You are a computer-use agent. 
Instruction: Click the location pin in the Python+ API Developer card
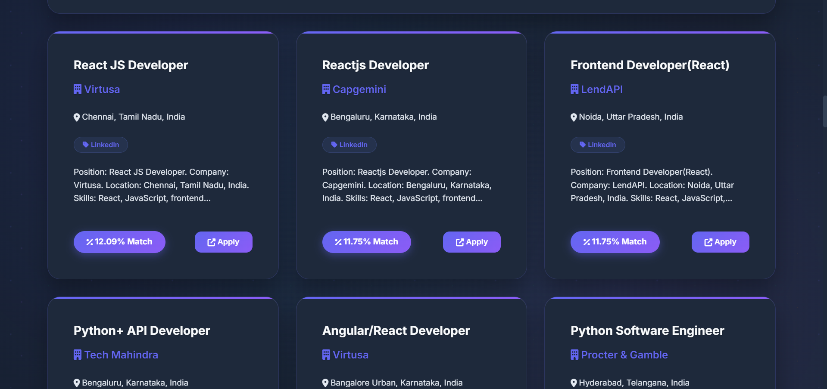click(77, 383)
